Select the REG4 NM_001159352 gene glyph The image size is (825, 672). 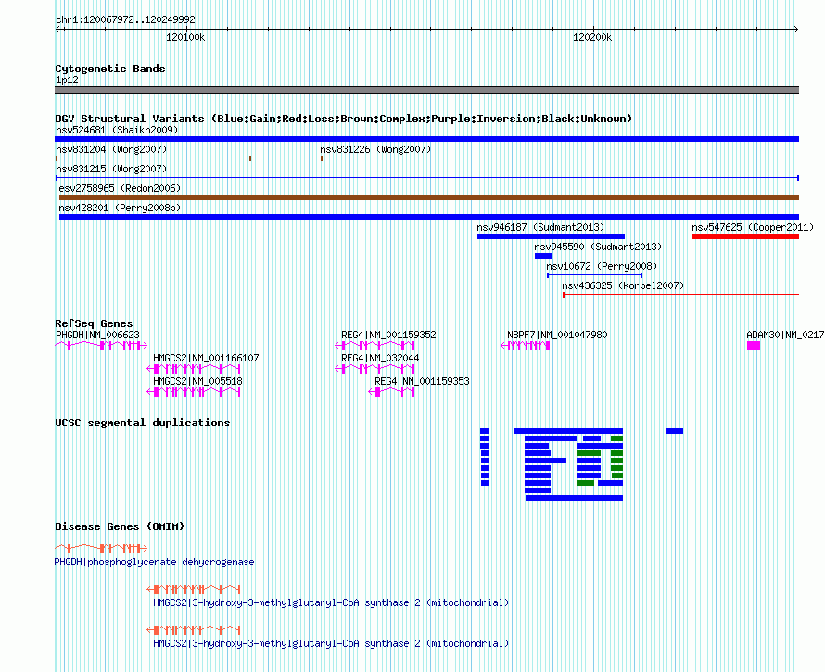click(x=374, y=345)
